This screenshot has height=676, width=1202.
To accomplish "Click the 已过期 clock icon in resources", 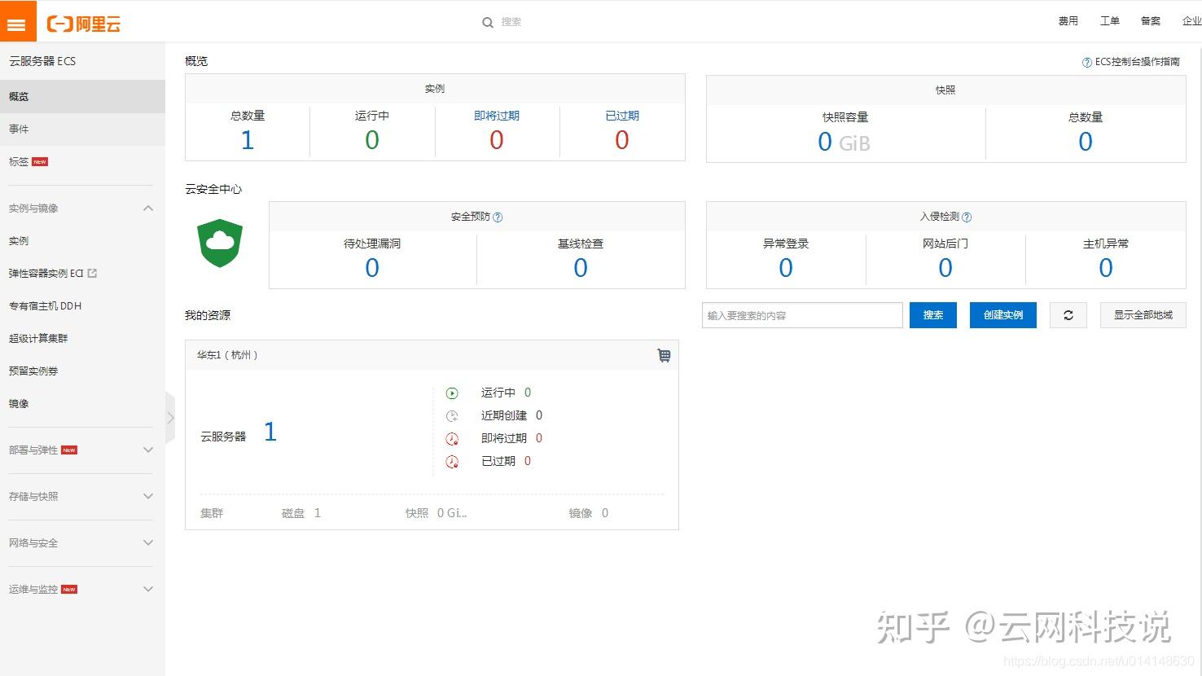I will [452, 462].
